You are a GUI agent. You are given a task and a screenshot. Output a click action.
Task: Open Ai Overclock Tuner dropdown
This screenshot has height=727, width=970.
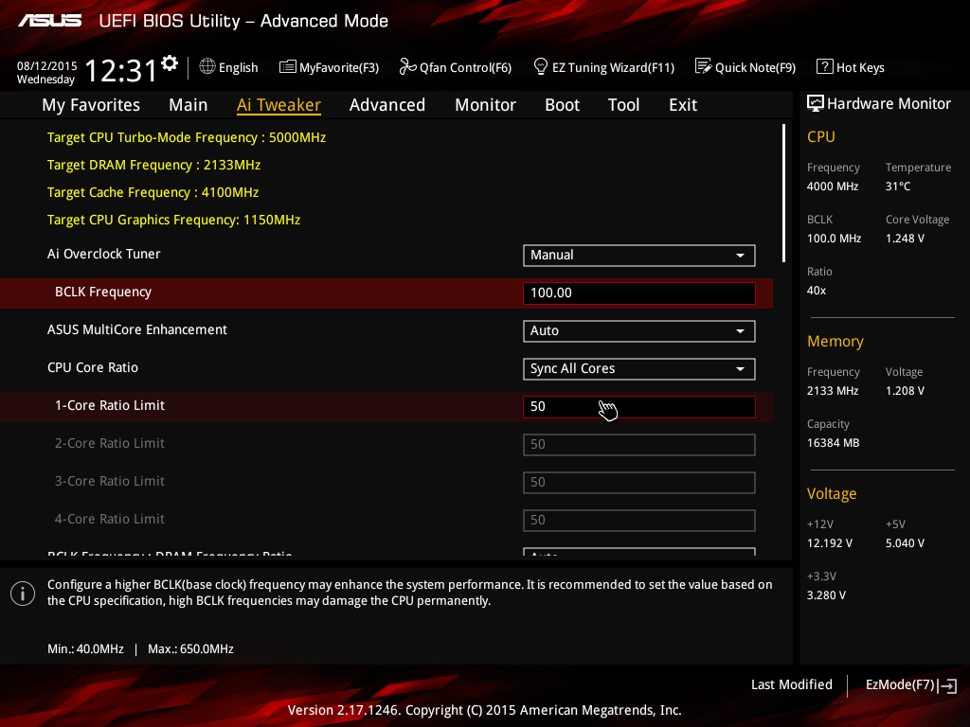coord(639,256)
